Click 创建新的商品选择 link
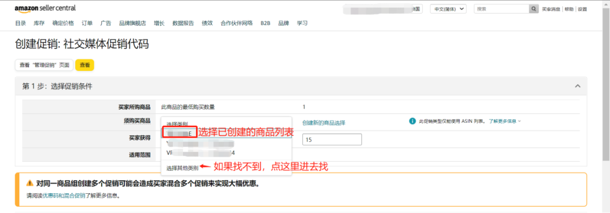The width and height of the screenshot is (610, 213). [x=324, y=123]
